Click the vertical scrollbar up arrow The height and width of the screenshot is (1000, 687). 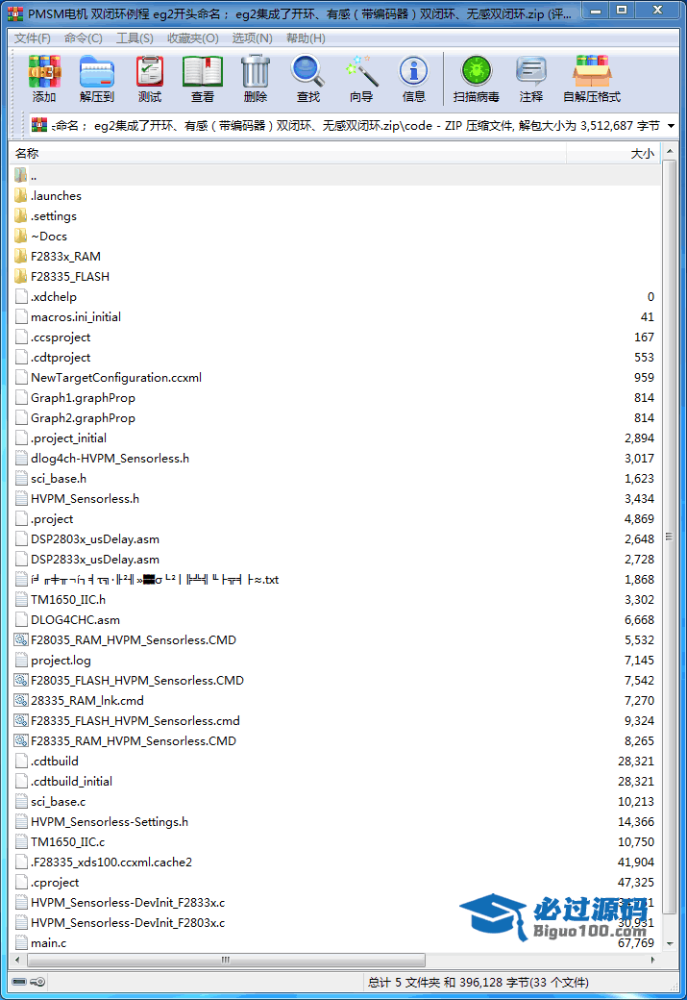(x=669, y=152)
